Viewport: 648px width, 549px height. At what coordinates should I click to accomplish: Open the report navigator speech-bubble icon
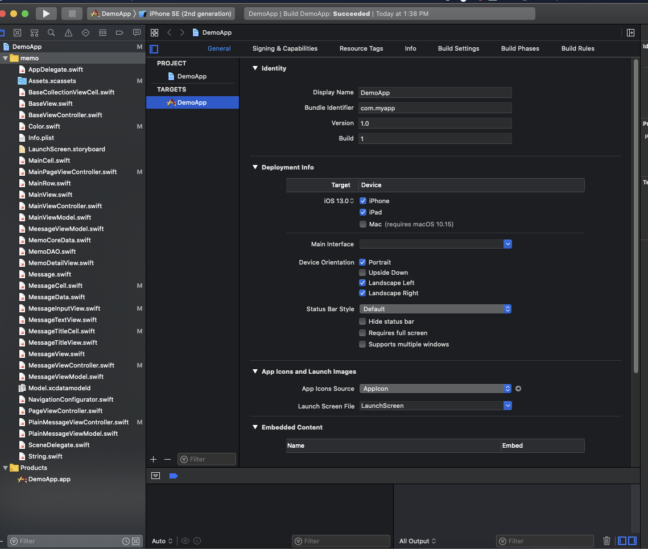click(137, 32)
